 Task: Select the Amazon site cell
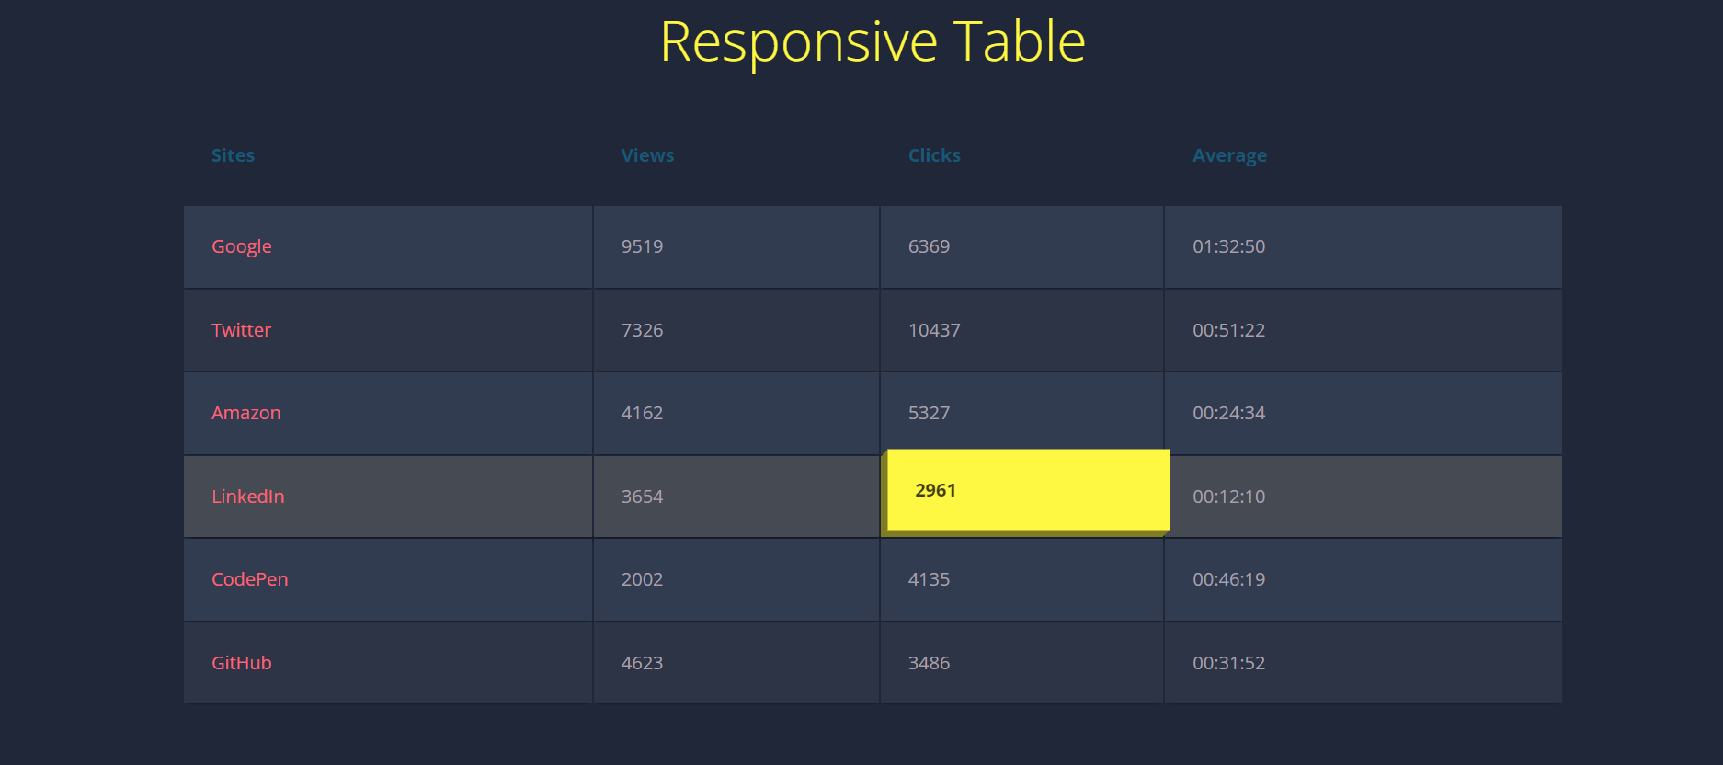388,413
